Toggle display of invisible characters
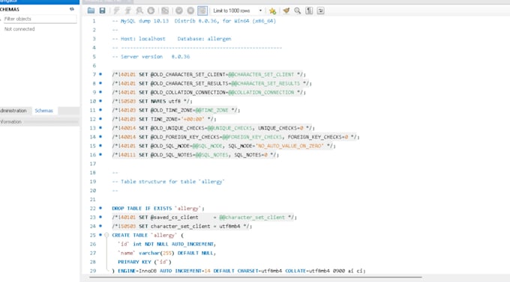The image size is (510, 282). pyautogui.click(x=309, y=10)
